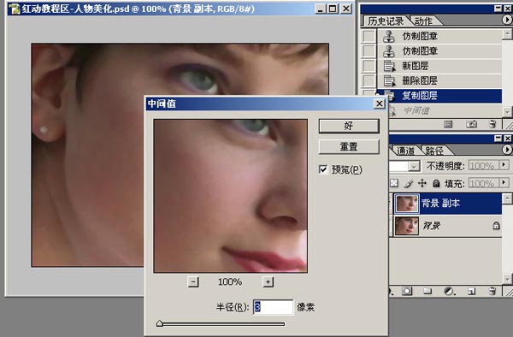The width and height of the screenshot is (513, 337).
Task: Click History panel scrollbar up arrow
Action: point(507,33)
